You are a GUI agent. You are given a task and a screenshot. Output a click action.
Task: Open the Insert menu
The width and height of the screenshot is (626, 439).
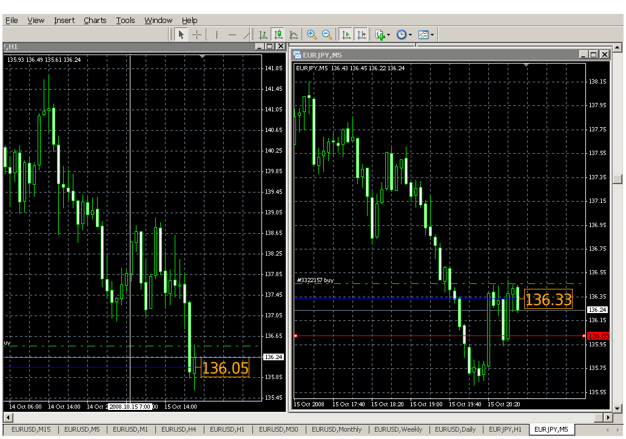pyautogui.click(x=64, y=21)
